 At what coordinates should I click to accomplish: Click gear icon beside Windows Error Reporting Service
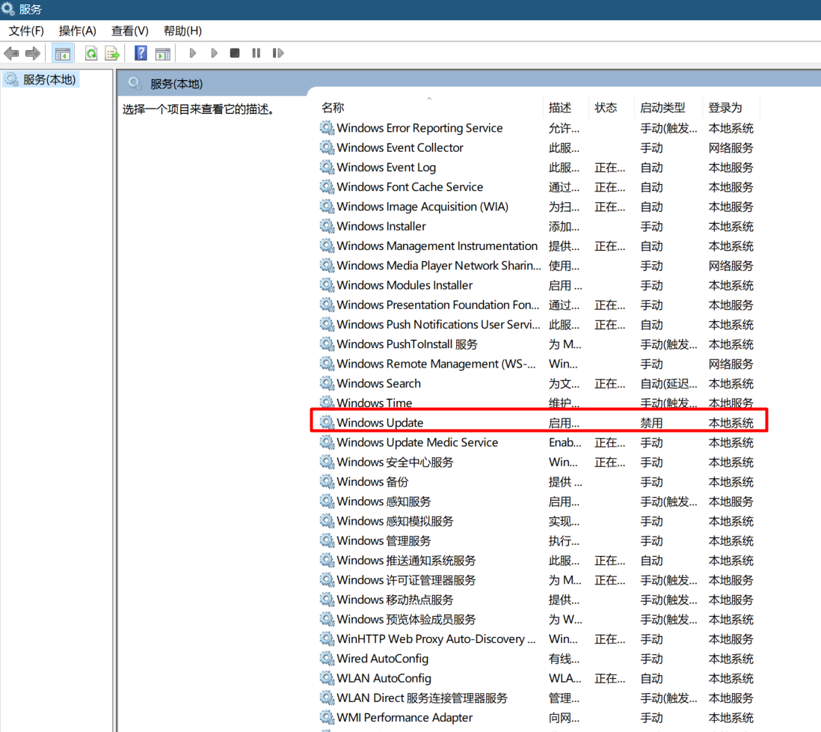(x=328, y=128)
